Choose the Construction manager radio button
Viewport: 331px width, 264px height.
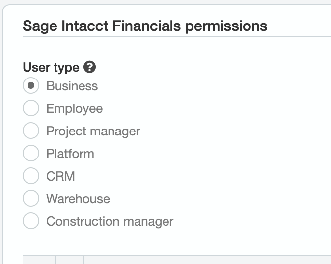tap(31, 221)
